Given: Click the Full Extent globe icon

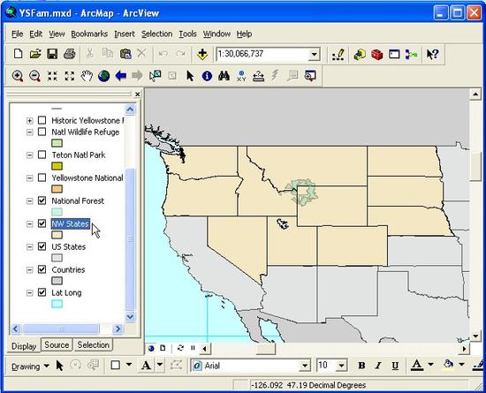Looking at the screenshot, I should pos(104,76).
